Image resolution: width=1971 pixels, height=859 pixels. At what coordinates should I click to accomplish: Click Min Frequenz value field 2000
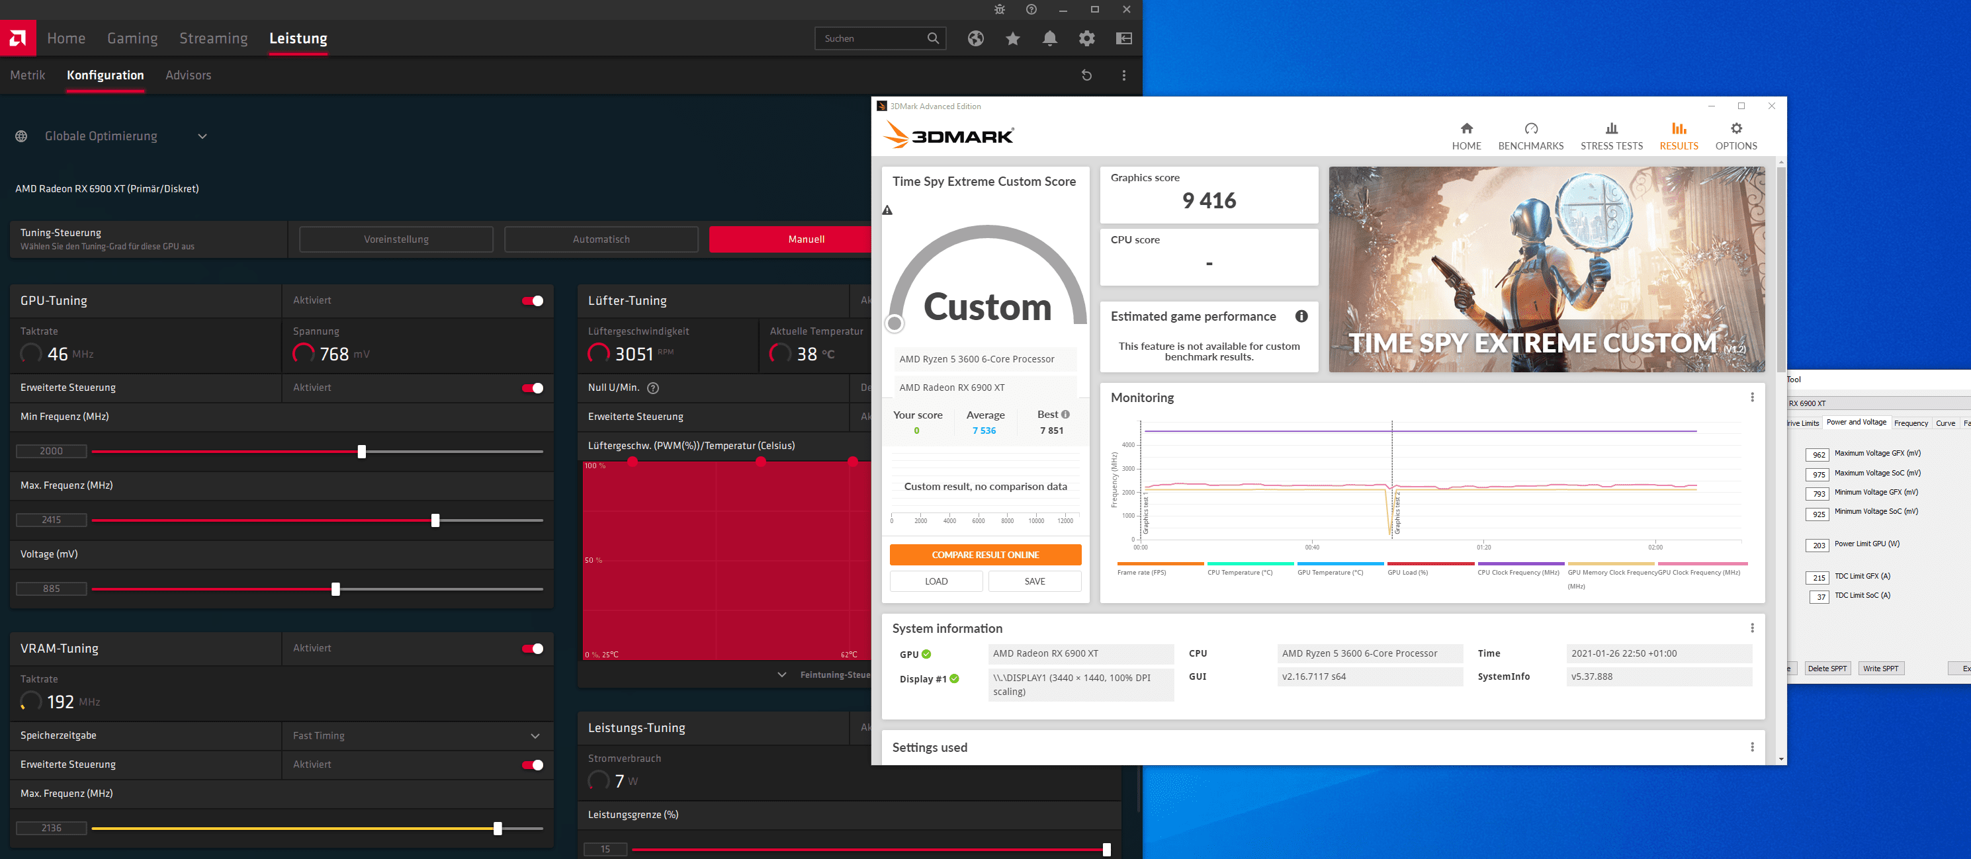[x=51, y=451]
